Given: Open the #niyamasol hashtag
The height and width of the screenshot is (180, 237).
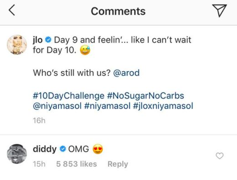Looking at the screenshot, I should click(107, 106).
